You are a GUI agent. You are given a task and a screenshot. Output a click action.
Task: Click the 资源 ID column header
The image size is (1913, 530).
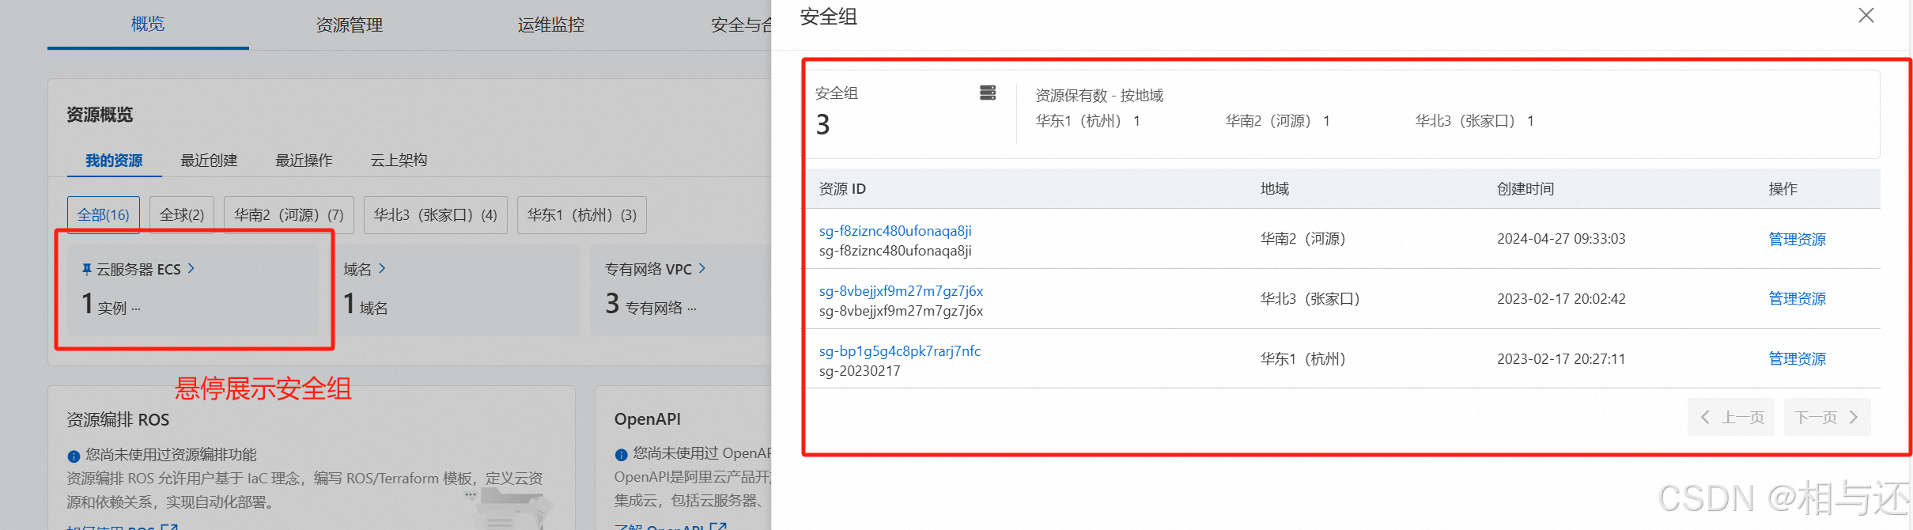(x=842, y=189)
